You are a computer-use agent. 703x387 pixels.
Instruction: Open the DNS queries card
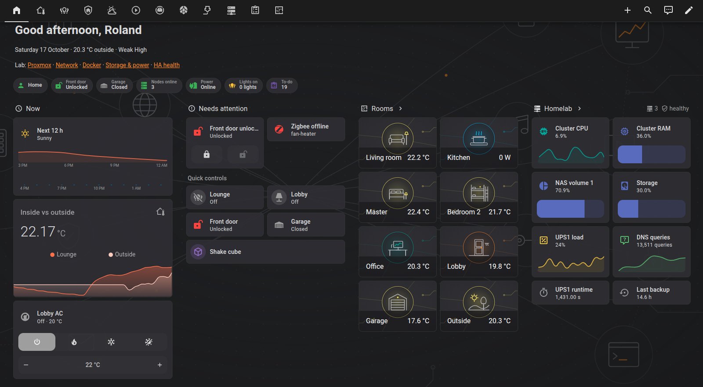coord(652,251)
